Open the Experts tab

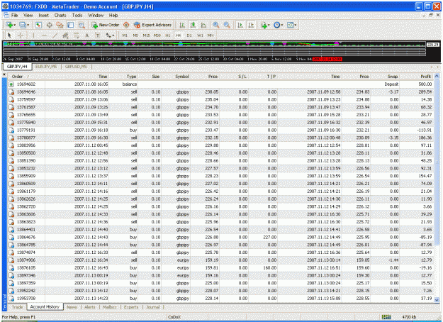[131, 307]
